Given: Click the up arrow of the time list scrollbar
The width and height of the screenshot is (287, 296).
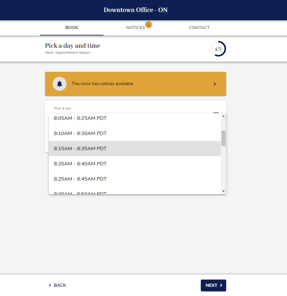Looking at the screenshot, I should tap(223, 116).
